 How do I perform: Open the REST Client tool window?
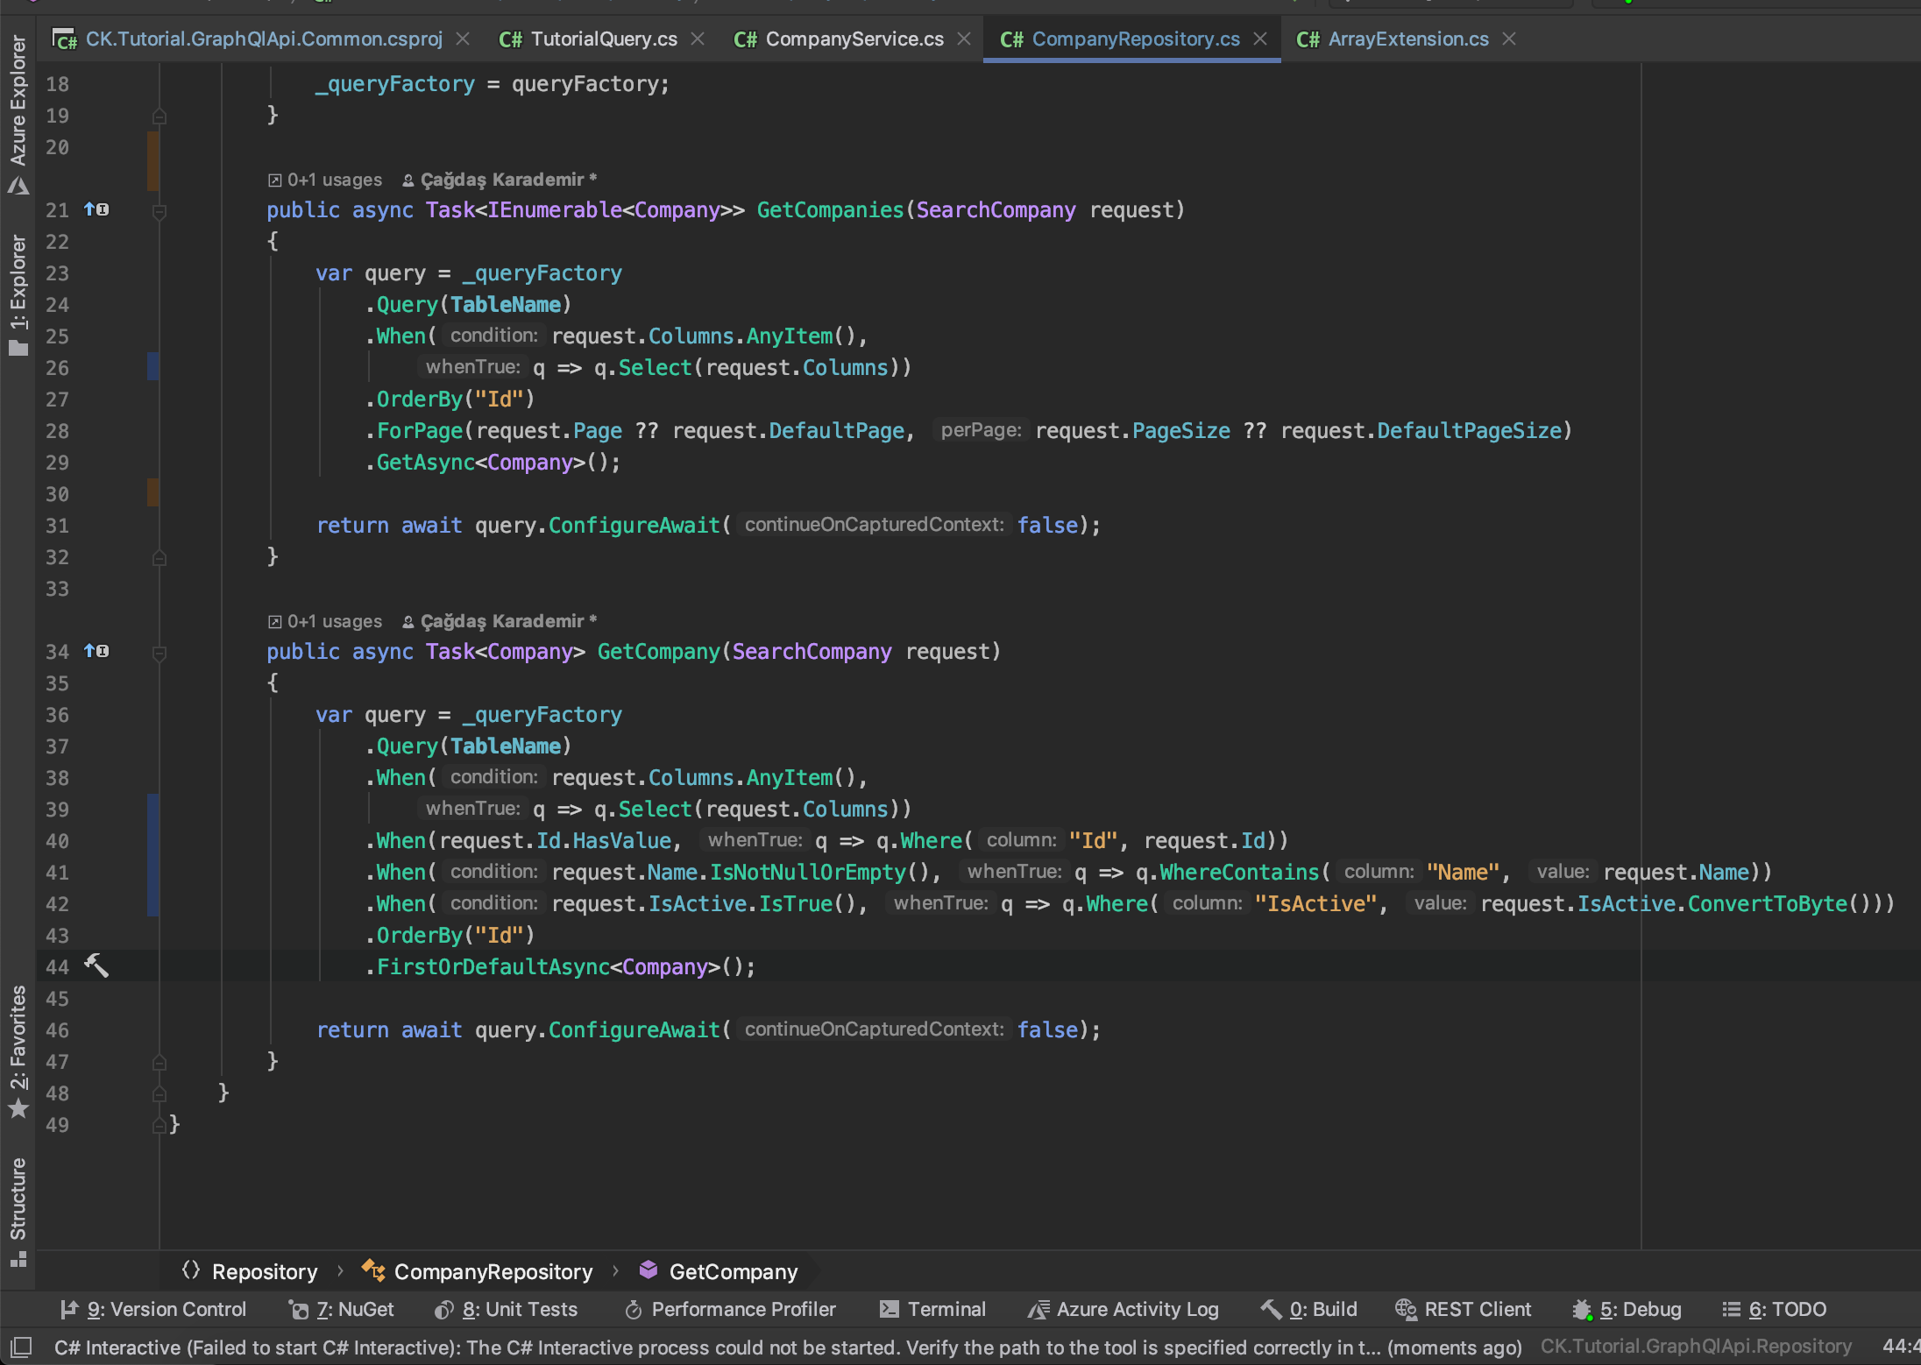click(x=1464, y=1309)
